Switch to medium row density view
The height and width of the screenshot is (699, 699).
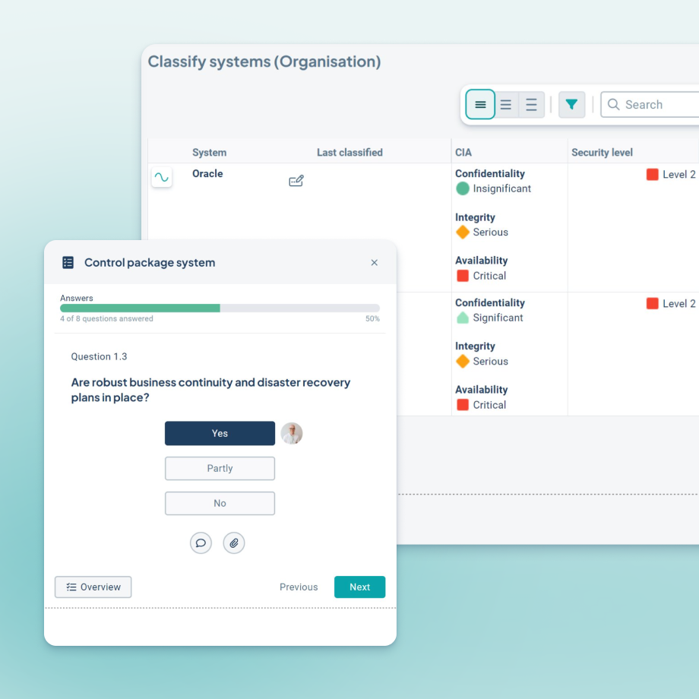[506, 105]
